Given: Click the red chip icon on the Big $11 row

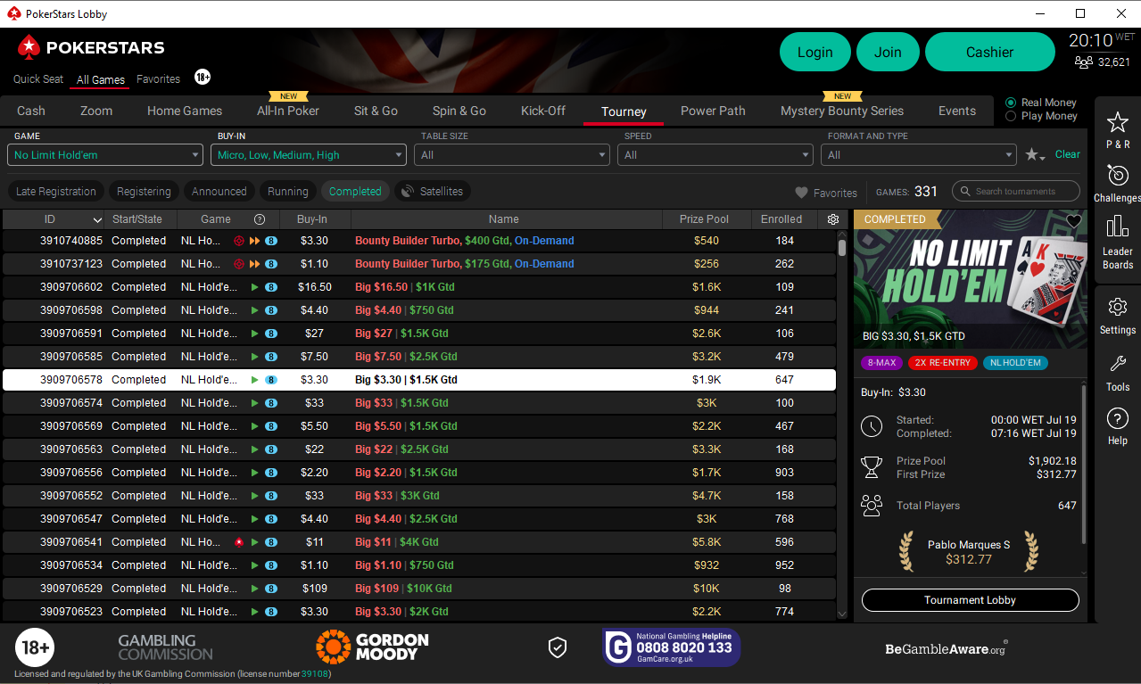Looking at the screenshot, I should click(x=239, y=542).
